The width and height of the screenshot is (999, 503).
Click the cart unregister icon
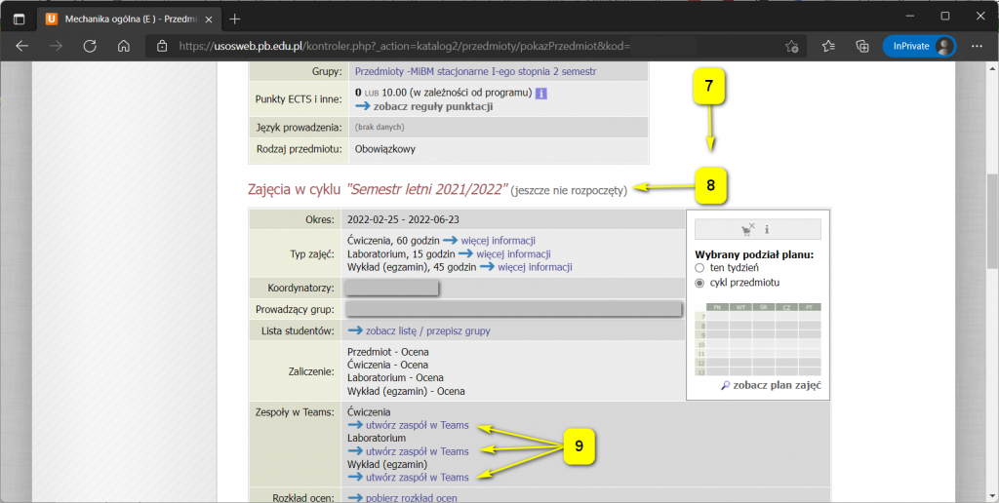[x=748, y=229]
